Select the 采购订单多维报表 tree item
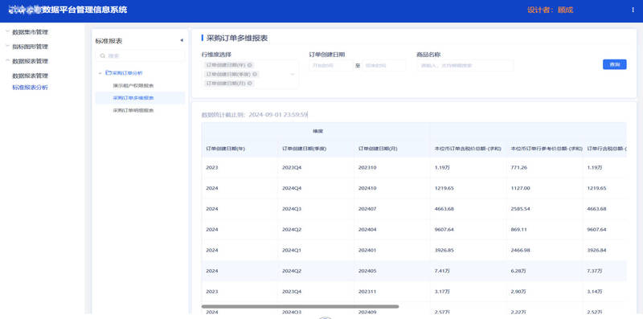This screenshot has width=643, height=319. tap(133, 98)
